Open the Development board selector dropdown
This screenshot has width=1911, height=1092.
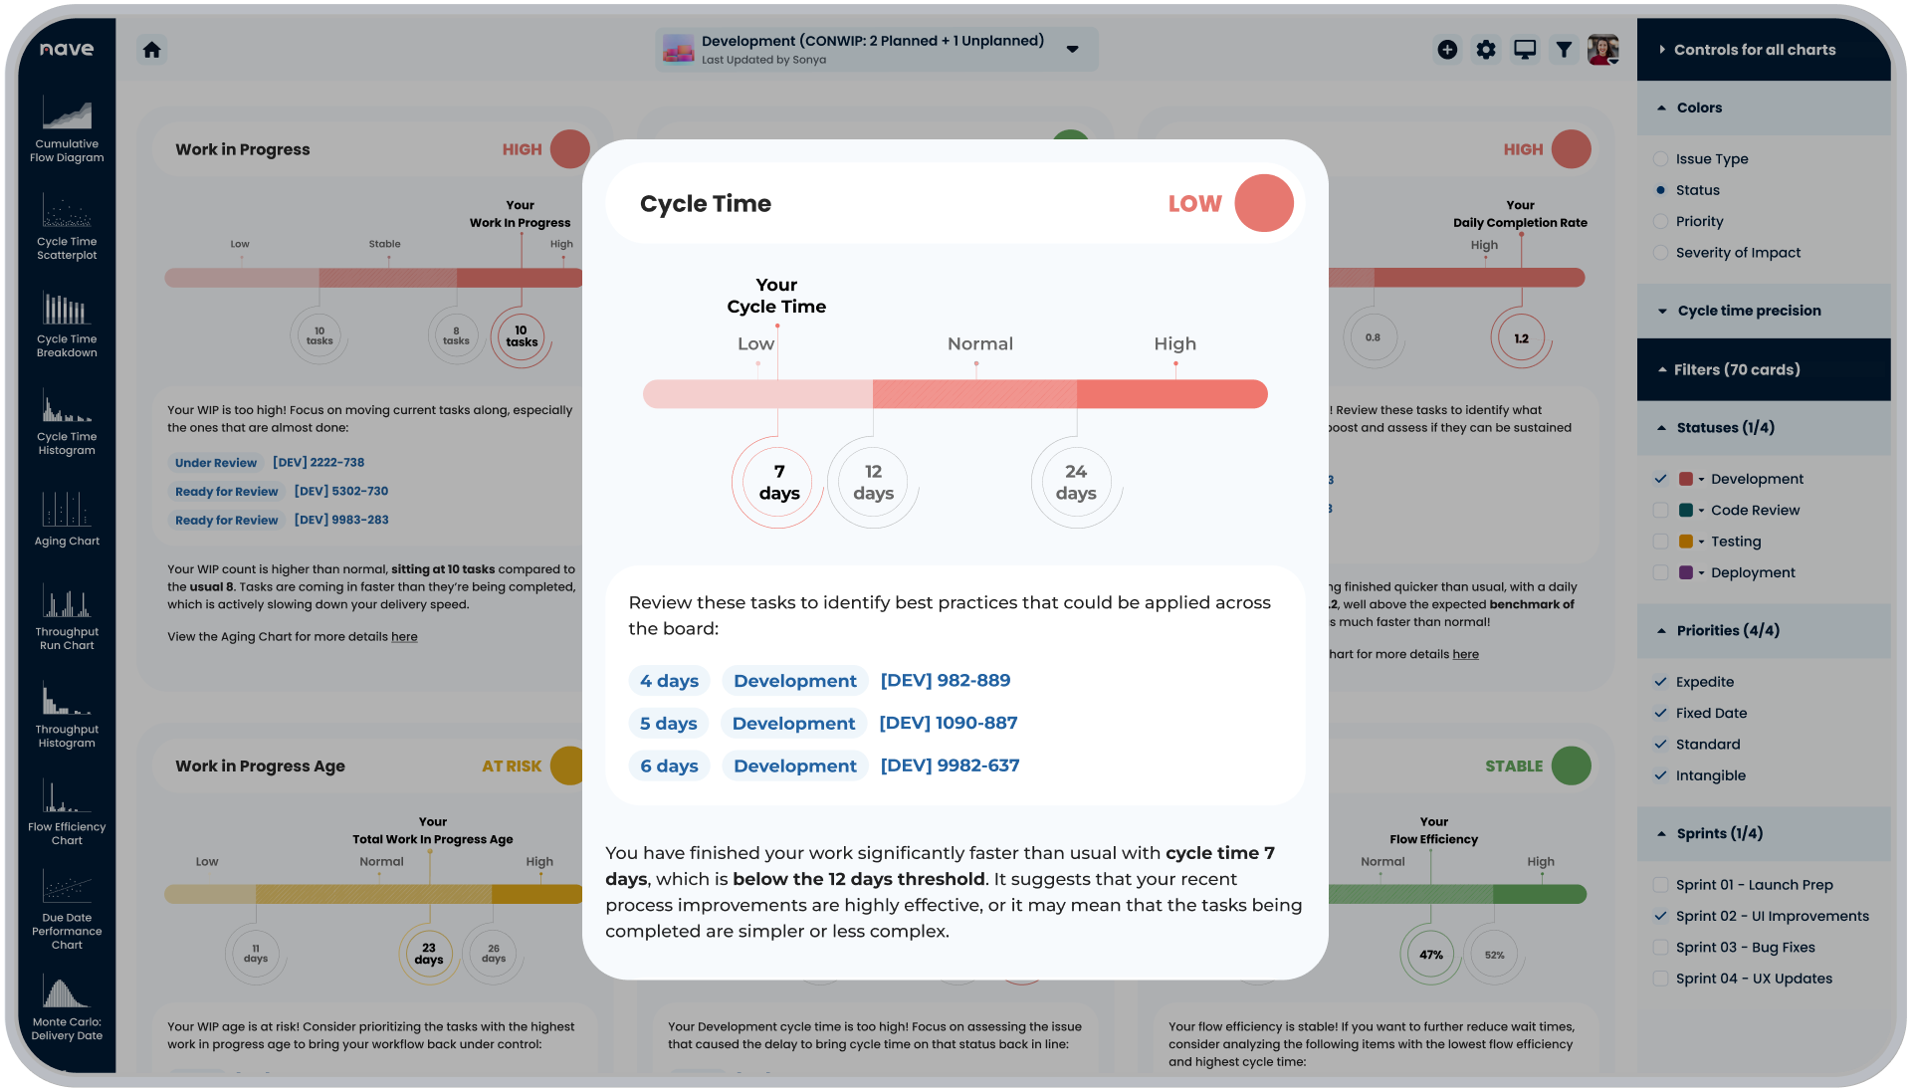point(1073,49)
